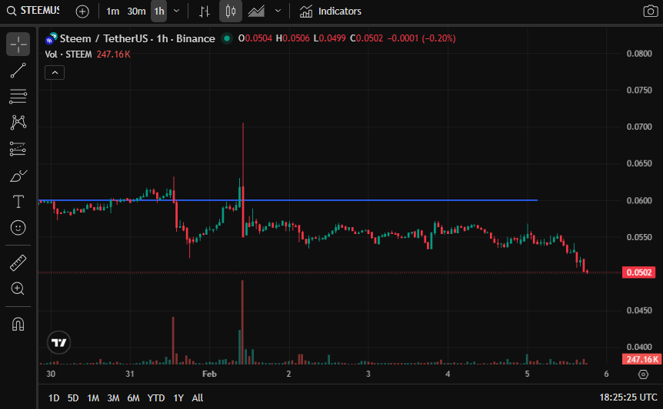Viewport: 663px width, 409px height.
Task: Click the 0.0800 price scale label
Action: coord(639,54)
